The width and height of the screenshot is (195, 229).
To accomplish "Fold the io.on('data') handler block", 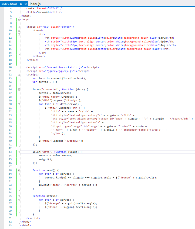I will (x=19, y=152).
